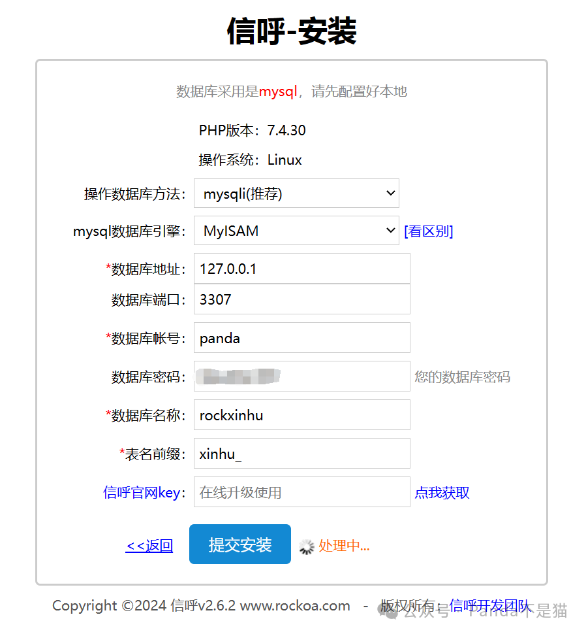Click the red mysql text in the notice
This screenshot has height=634, width=586.
click(277, 92)
